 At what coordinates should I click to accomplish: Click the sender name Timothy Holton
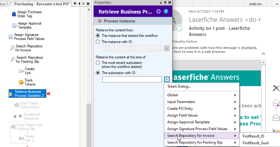pos(185,42)
